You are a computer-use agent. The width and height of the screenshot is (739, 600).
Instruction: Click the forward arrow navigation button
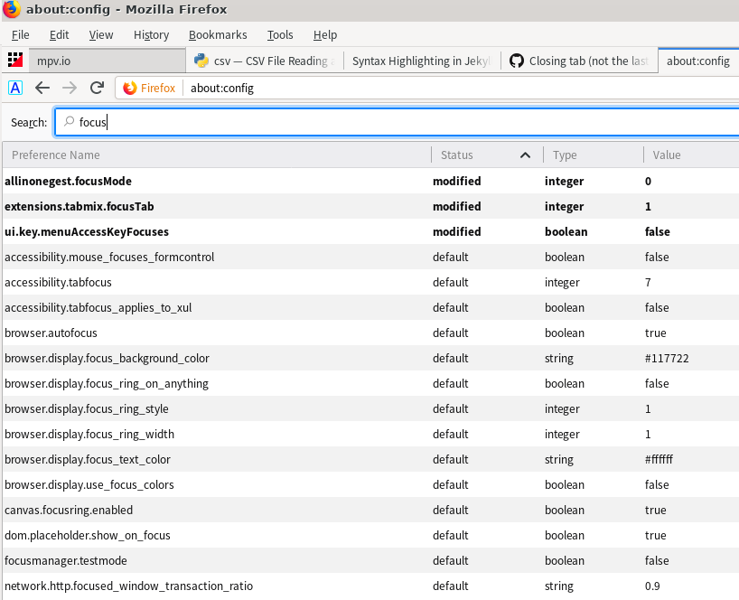click(70, 88)
